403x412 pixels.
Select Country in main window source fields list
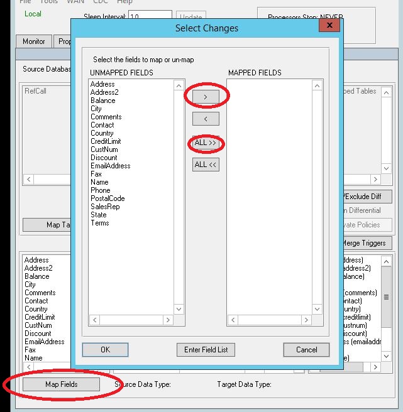pos(36,309)
